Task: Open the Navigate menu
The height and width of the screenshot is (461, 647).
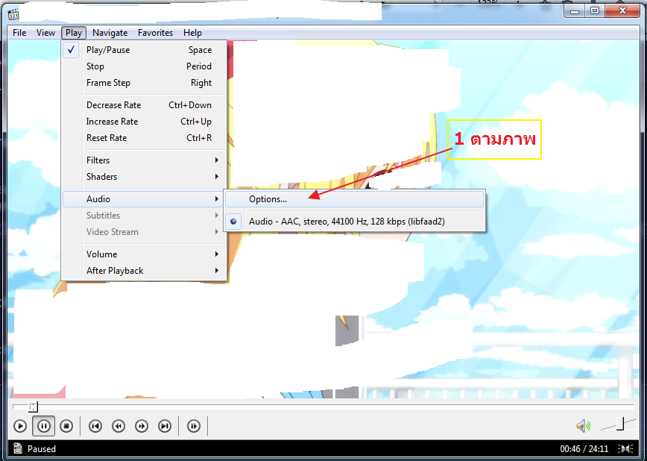Action: (x=110, y=33)
